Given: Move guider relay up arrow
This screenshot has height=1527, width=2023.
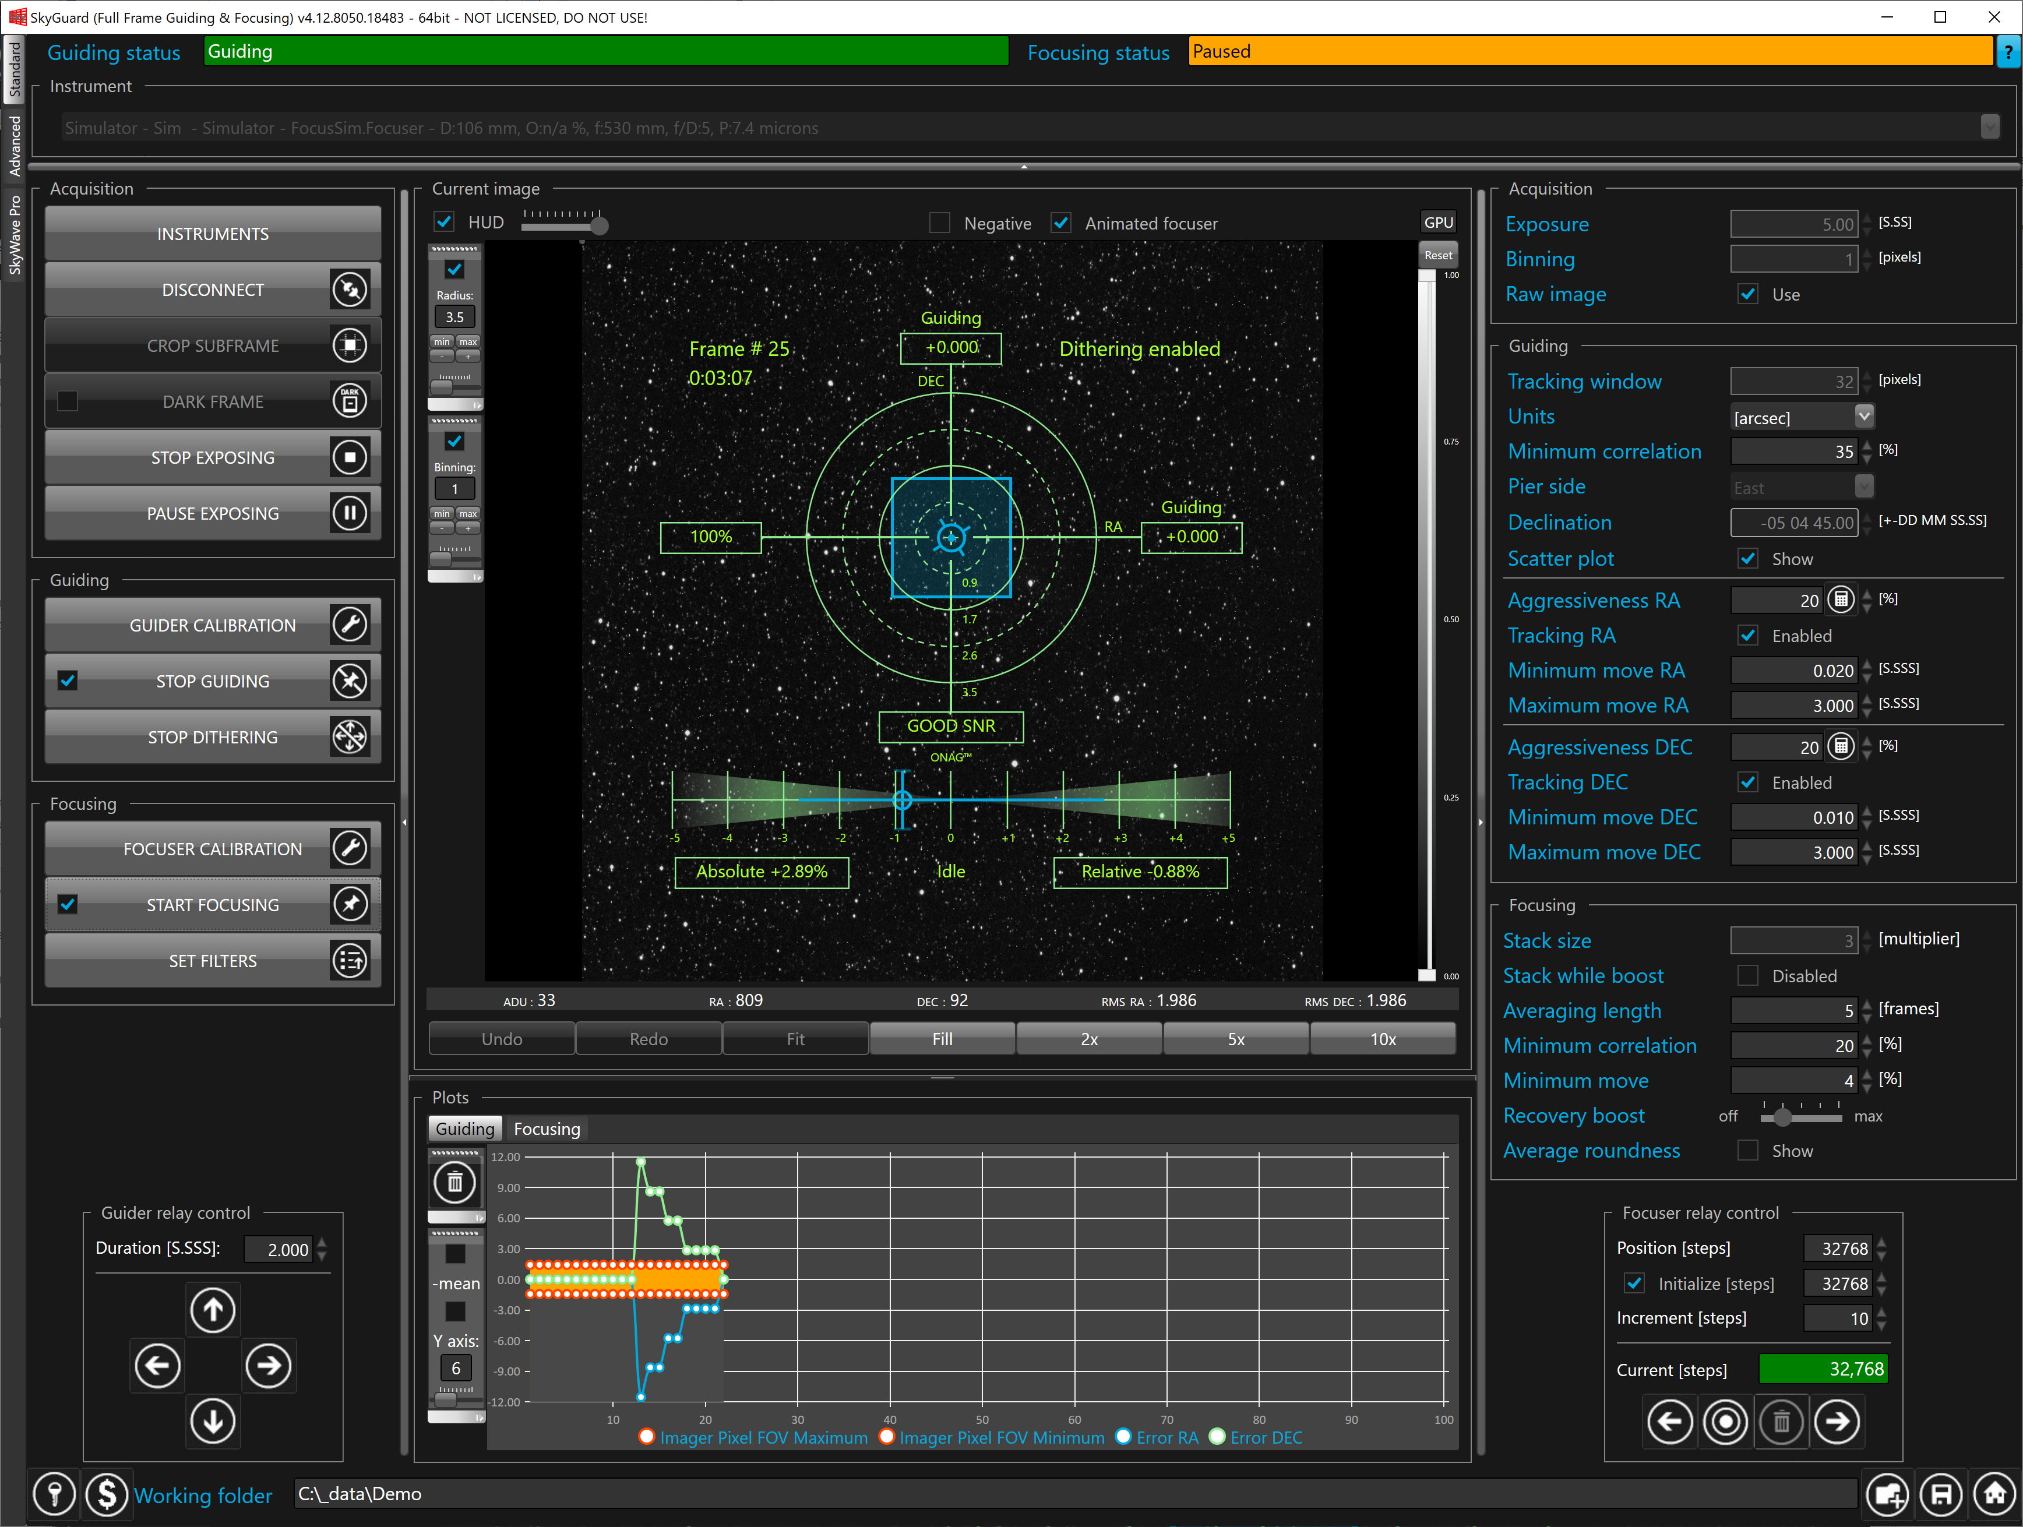Looking at the screenshot, I should 213,1310.
